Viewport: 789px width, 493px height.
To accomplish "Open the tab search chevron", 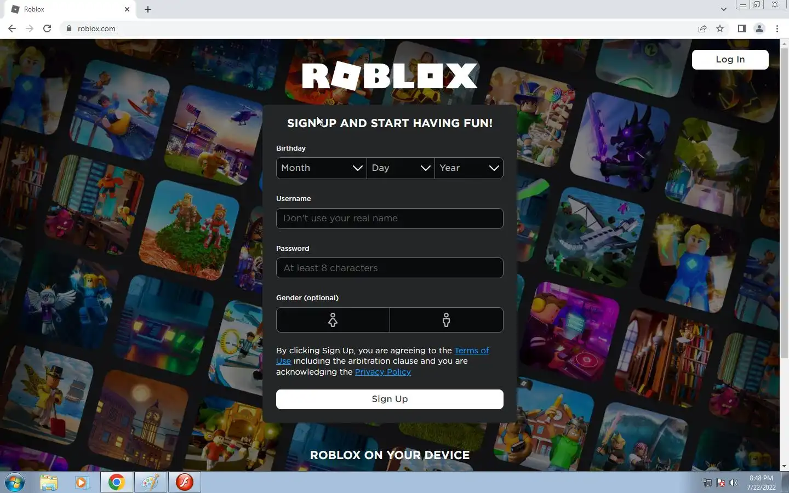I will 723,9.
